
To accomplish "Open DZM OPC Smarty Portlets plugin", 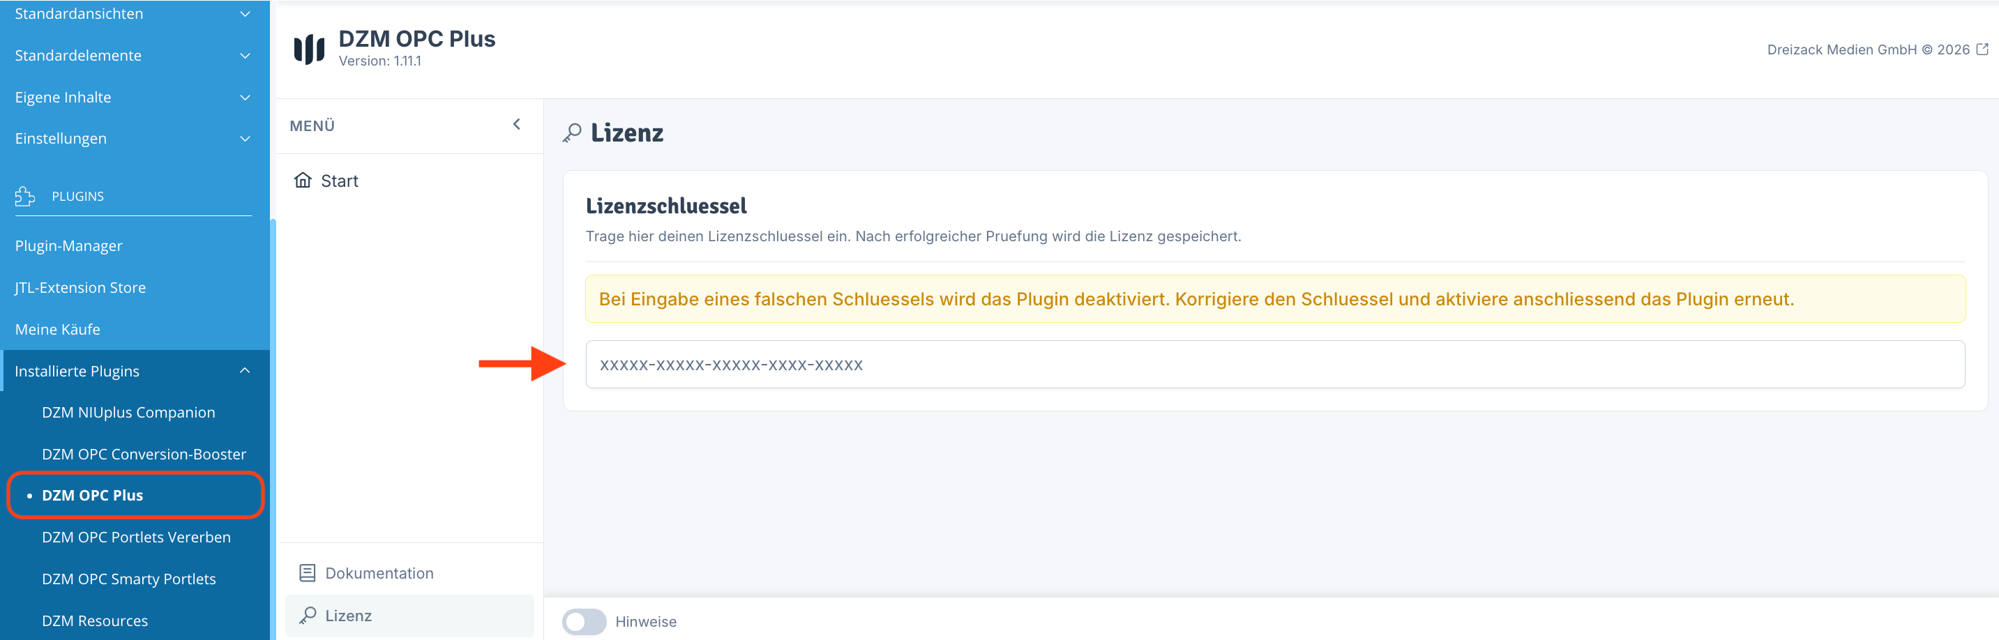I will coord(129,579).
